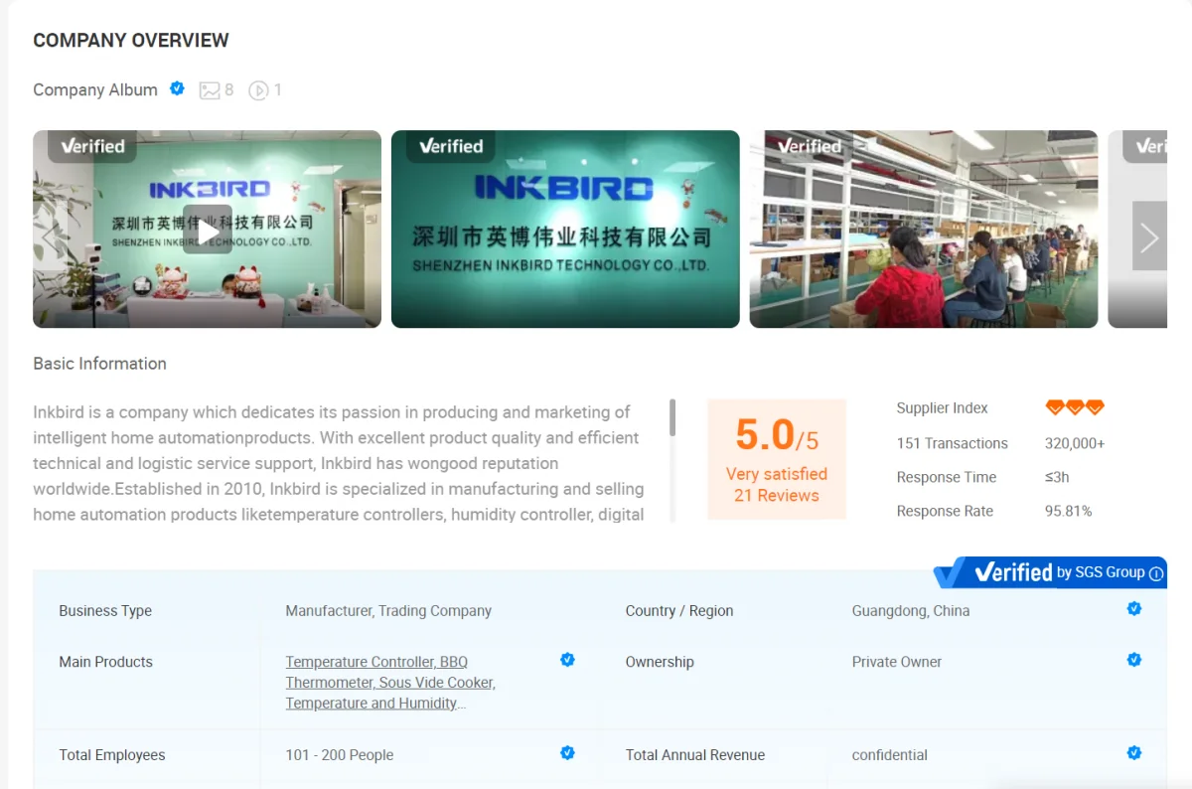Click the Response Time value ≤3h
Viewport: 1192px width, 789px height.
click(1057, 477)
